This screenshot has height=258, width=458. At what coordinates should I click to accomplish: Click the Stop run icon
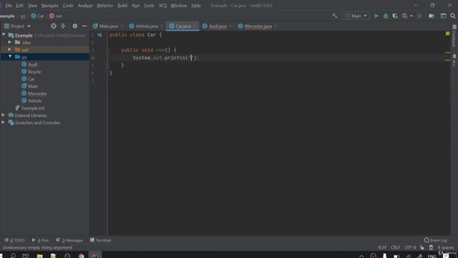tap(419, 16)
